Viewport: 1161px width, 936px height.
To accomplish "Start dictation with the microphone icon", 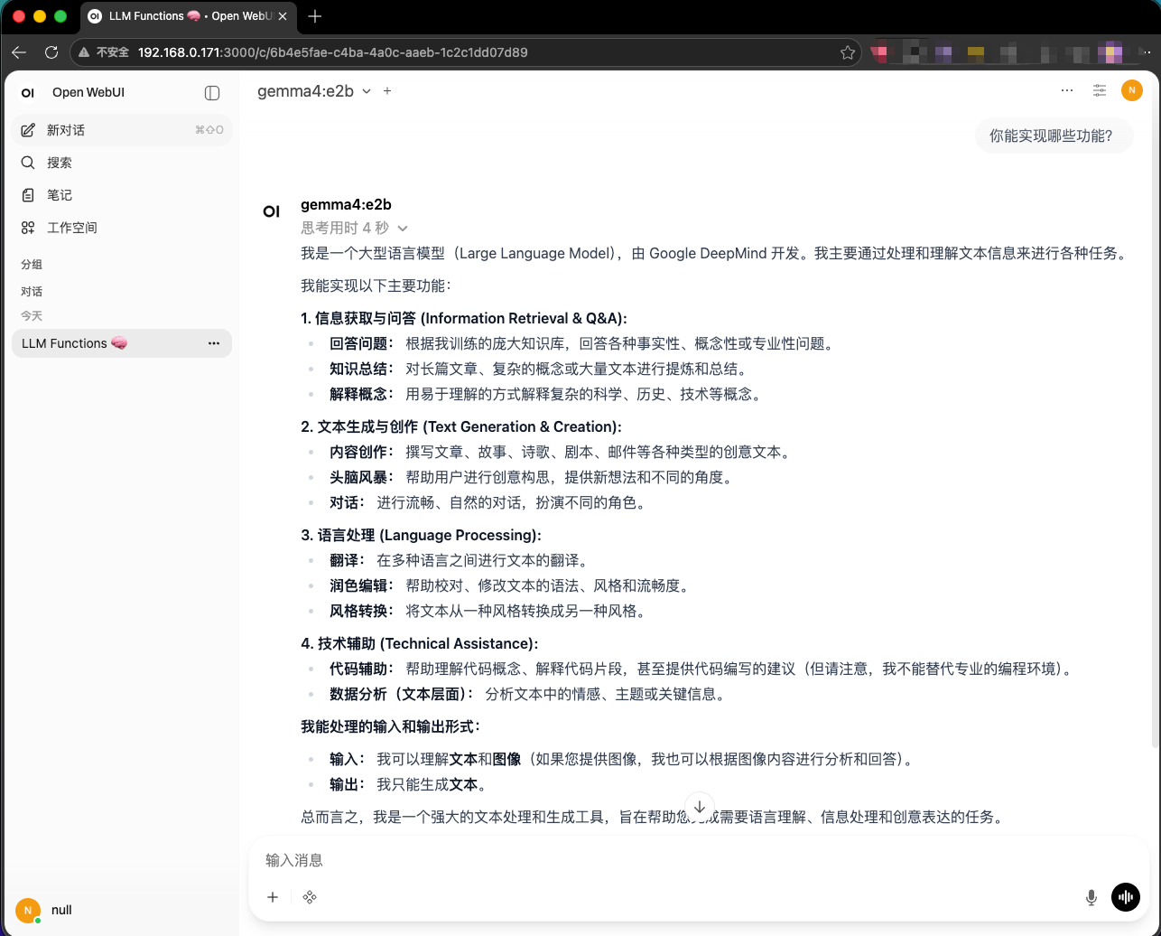I will [x=1091, y=897].
